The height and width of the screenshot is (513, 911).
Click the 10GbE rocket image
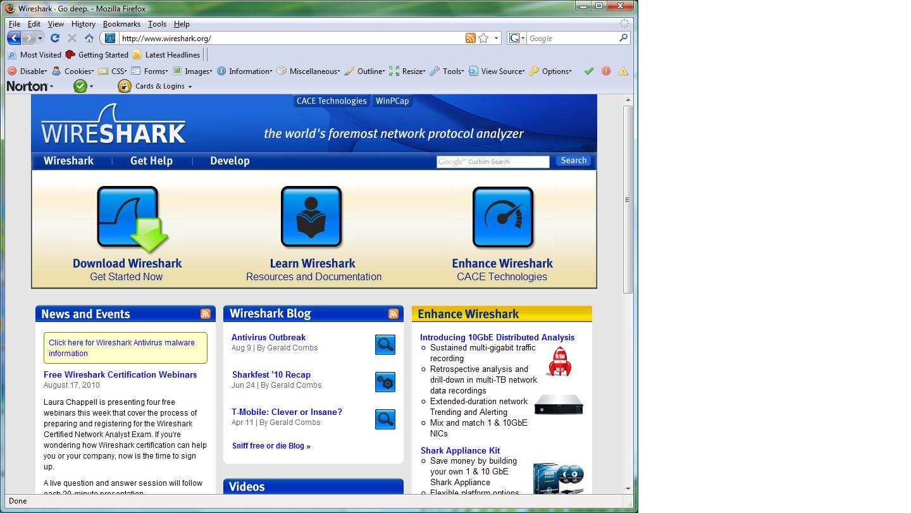[559, 361]
